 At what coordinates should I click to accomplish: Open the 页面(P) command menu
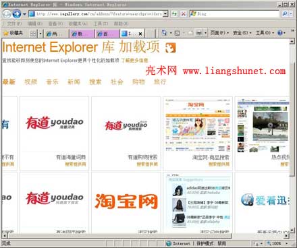(x=219, y=33)
